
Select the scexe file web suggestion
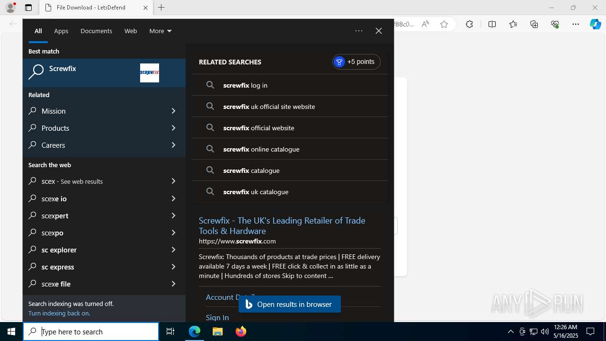104,284
